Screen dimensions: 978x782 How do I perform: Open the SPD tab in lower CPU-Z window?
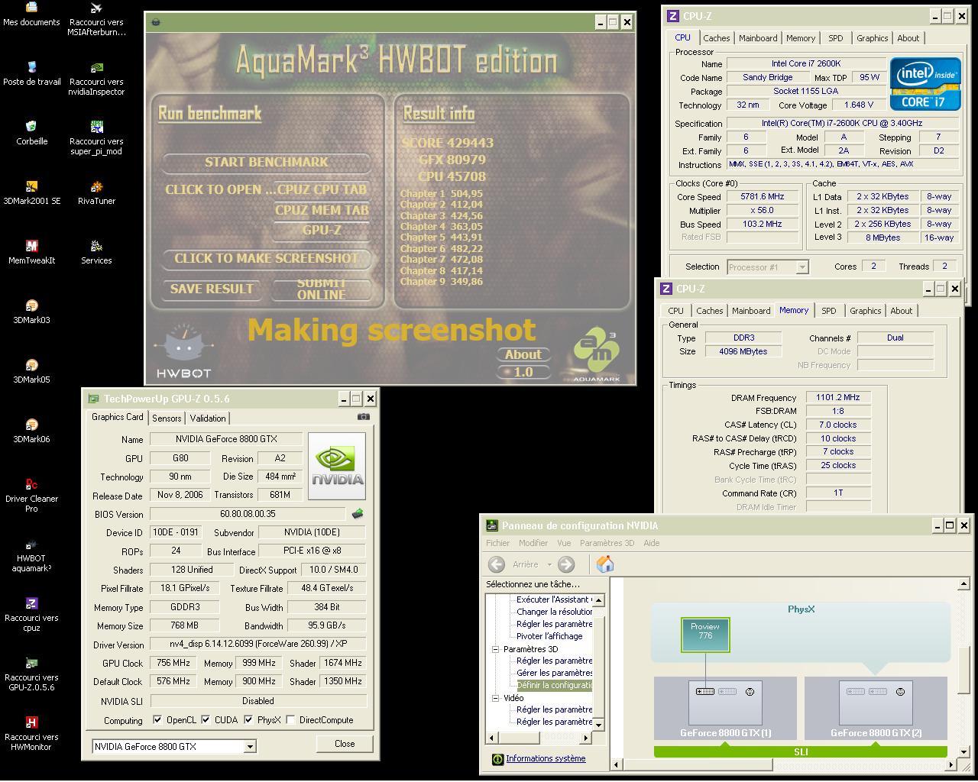[829, 311]
